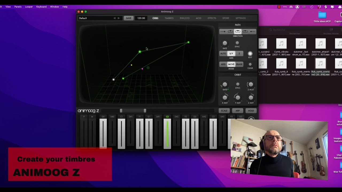The image size is (342, 192).
Task: Click the HOLD button
Action: [251, 111]
